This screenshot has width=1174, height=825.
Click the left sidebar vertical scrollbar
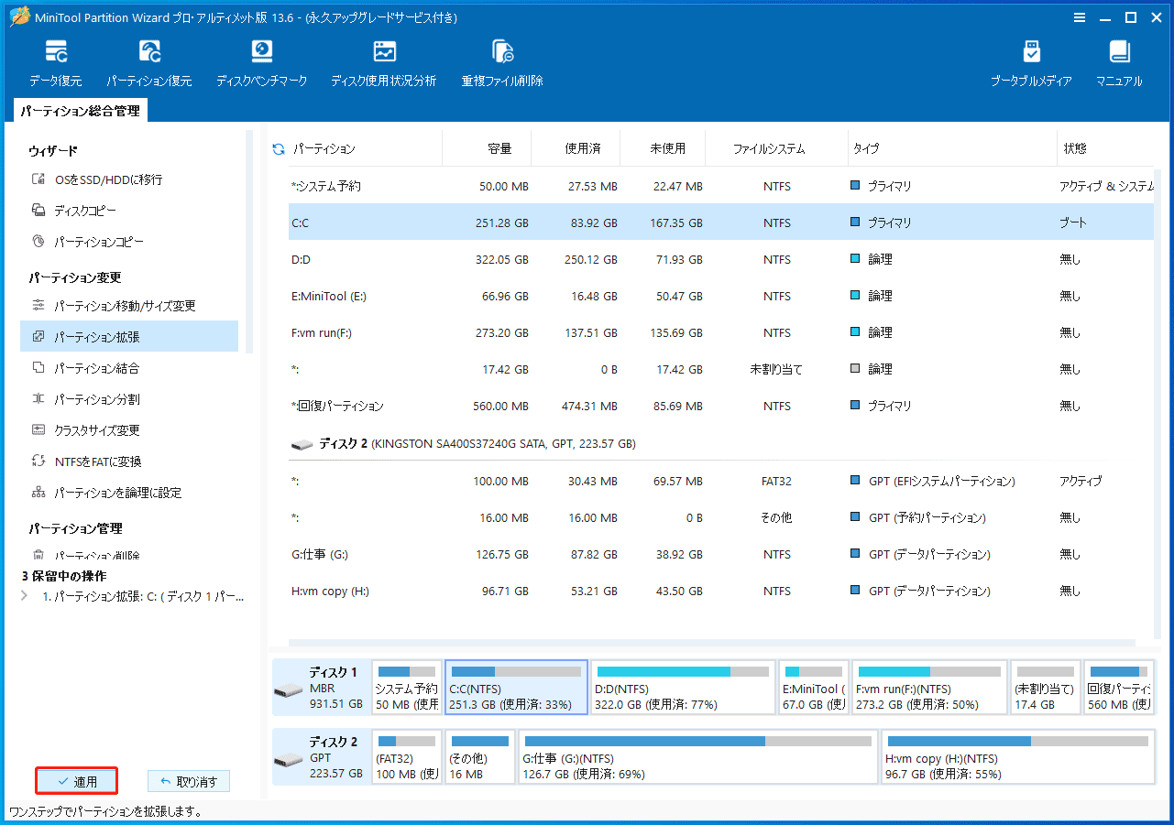pyautogui.click(x=249, y=242)
